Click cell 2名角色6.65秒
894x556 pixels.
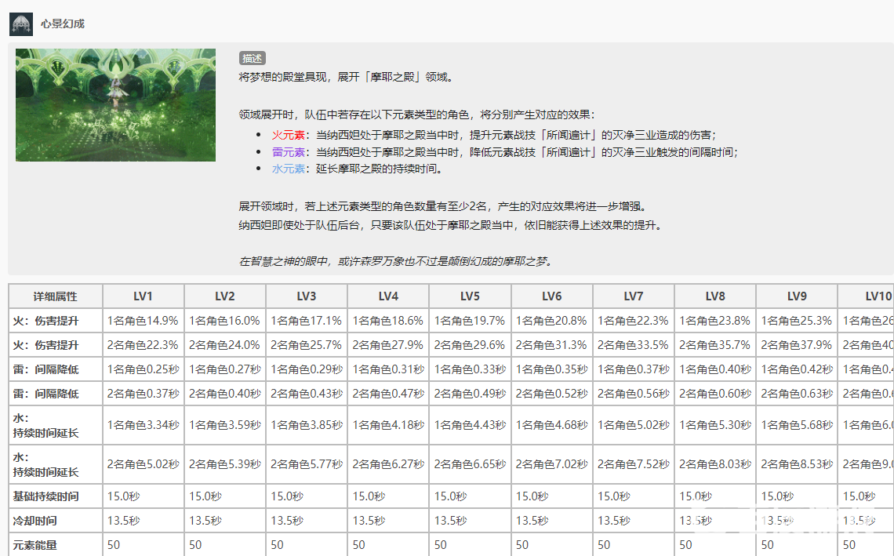(470, 465)
